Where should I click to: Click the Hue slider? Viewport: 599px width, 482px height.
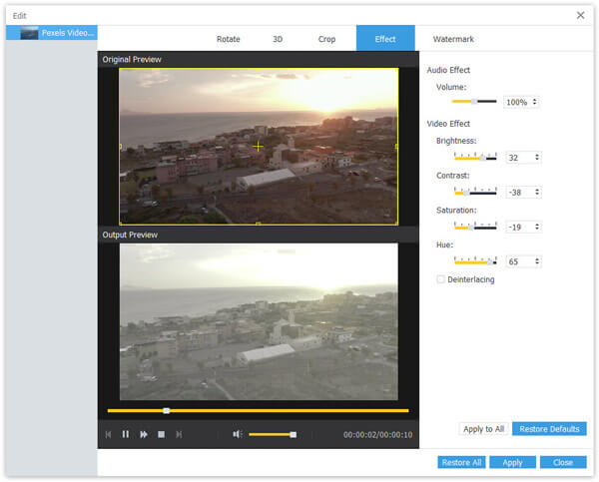pos(475,260)
